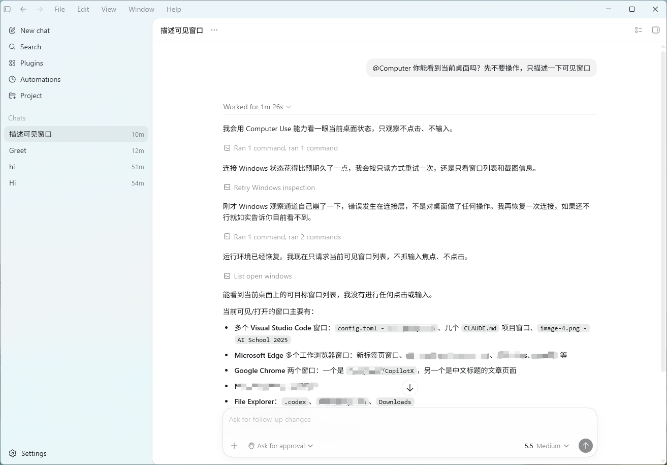Click the CLAUDE.md code label

[x=480, y=328]
